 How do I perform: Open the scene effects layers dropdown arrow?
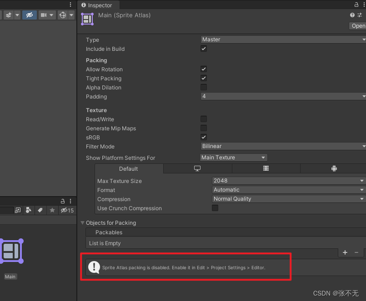pyautogui.click(x=17, y=15)
